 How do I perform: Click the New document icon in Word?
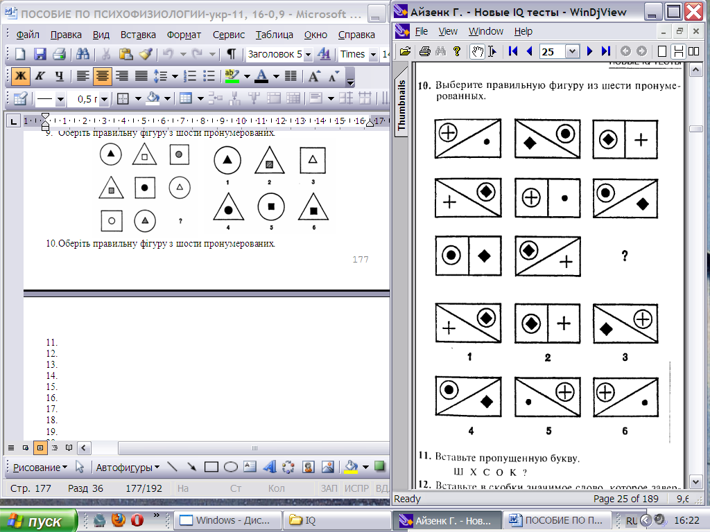20,54
